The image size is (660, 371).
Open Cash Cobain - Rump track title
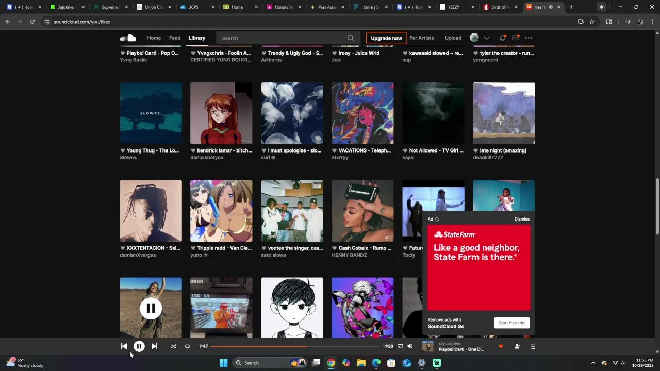tap(365, 248)
